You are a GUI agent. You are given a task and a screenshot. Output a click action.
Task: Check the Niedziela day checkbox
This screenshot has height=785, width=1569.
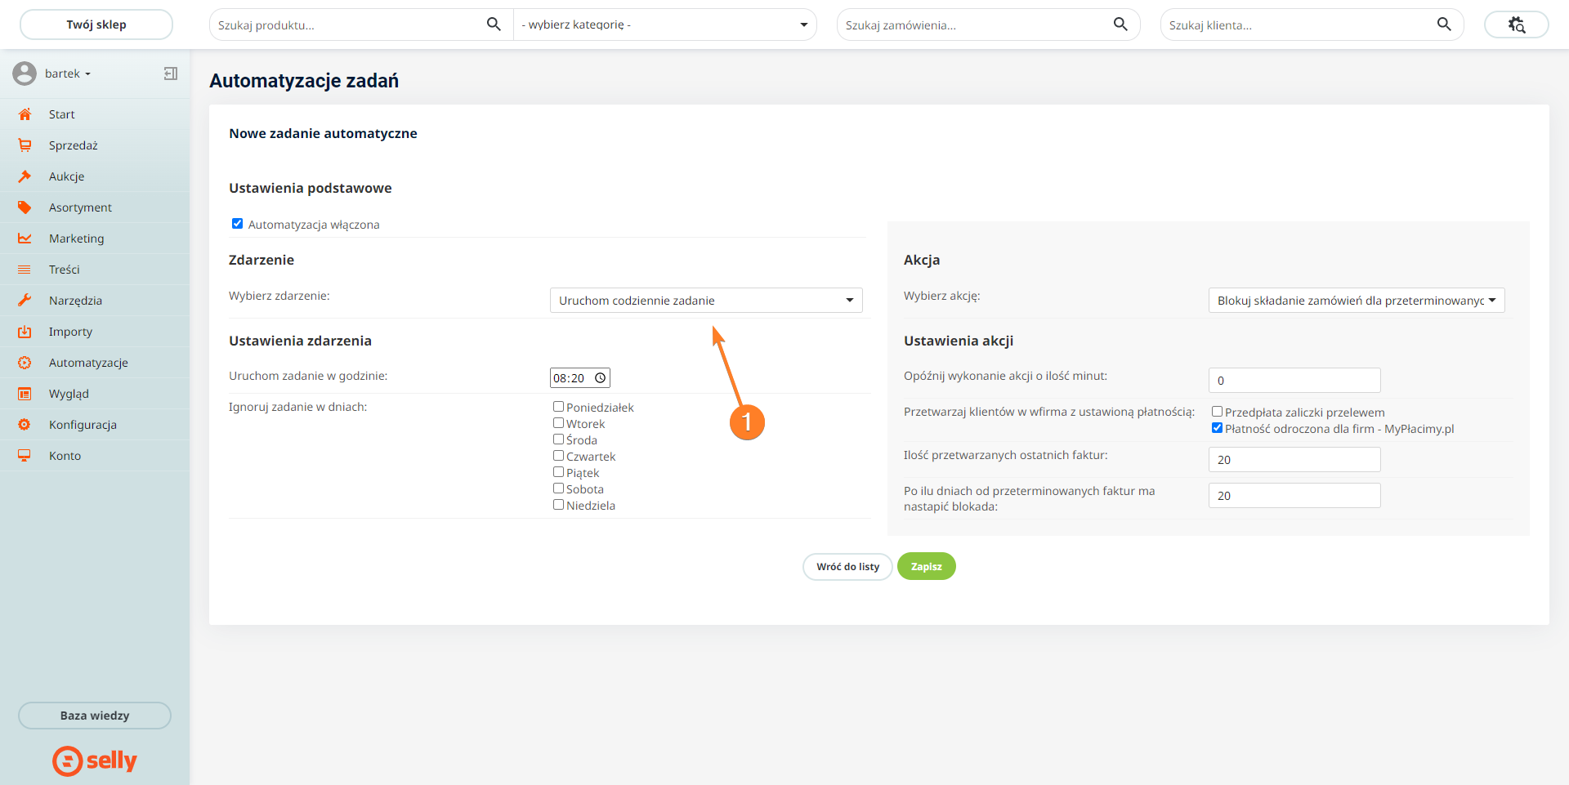(x=559, y=505)
